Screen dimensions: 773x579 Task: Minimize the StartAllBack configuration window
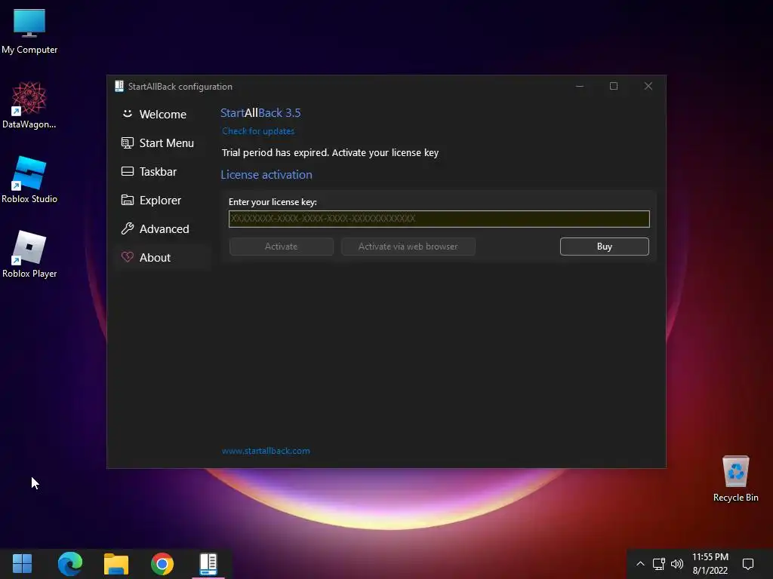[x=580, y=86]
